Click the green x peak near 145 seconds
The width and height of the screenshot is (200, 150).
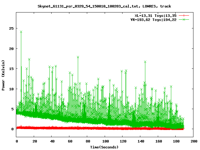coord(145,62)
